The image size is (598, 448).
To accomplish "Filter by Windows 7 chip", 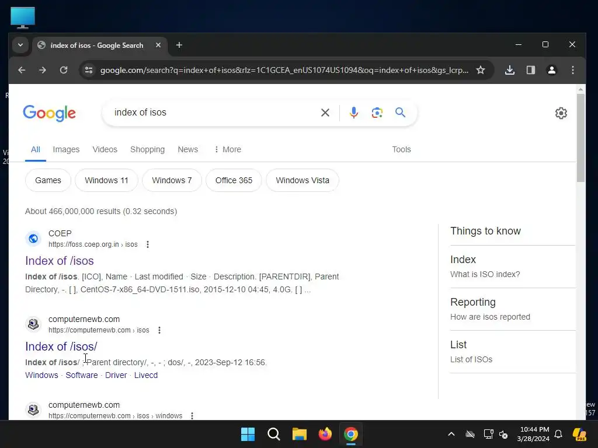I will [x=172, y=180].
